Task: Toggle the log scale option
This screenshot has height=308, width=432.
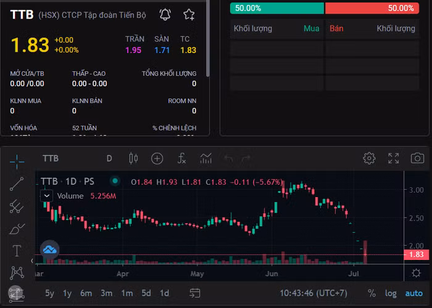Action: coord(391,293)
